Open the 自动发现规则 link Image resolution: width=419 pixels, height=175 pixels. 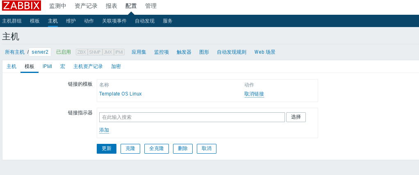tap(231, 52)
